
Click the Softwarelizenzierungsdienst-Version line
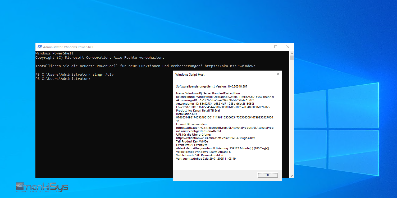(212, 86)
